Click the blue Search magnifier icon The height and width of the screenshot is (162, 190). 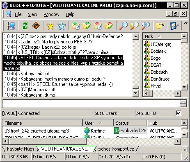pyautogui.click(x=124, y=26)
